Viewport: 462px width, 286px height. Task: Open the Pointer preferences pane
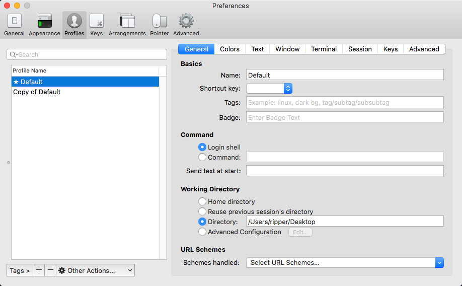160,25
